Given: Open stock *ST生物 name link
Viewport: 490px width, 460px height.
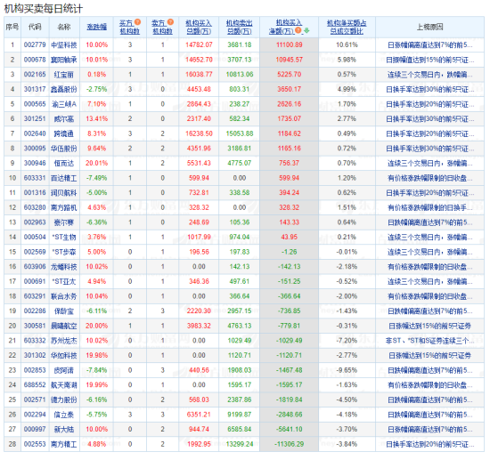Looking at the screenshot, I should [64, 238].
